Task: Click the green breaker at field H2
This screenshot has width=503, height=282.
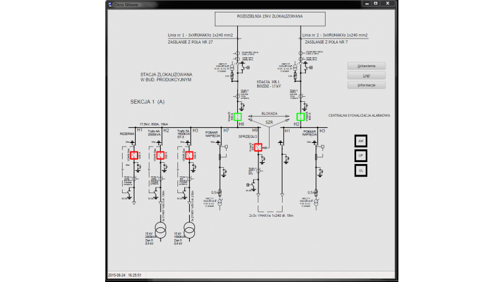Action: tap(301, 117)
